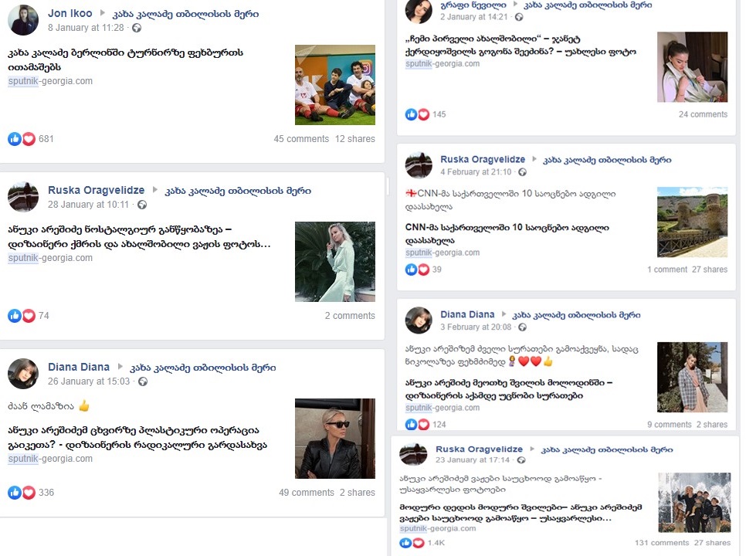This screenshot has width=746, height=556.
Task: Click the 12 shares link
Action: [355, 139]
